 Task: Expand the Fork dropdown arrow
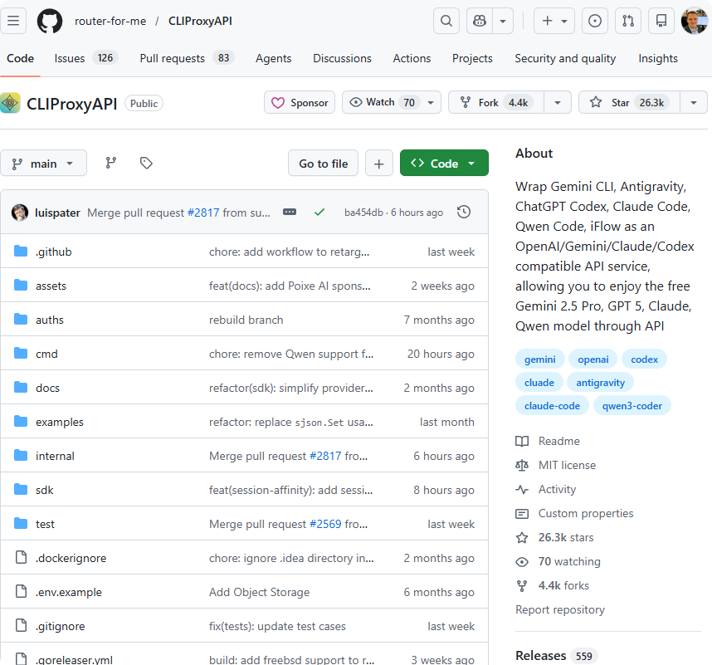pos(557,103)
